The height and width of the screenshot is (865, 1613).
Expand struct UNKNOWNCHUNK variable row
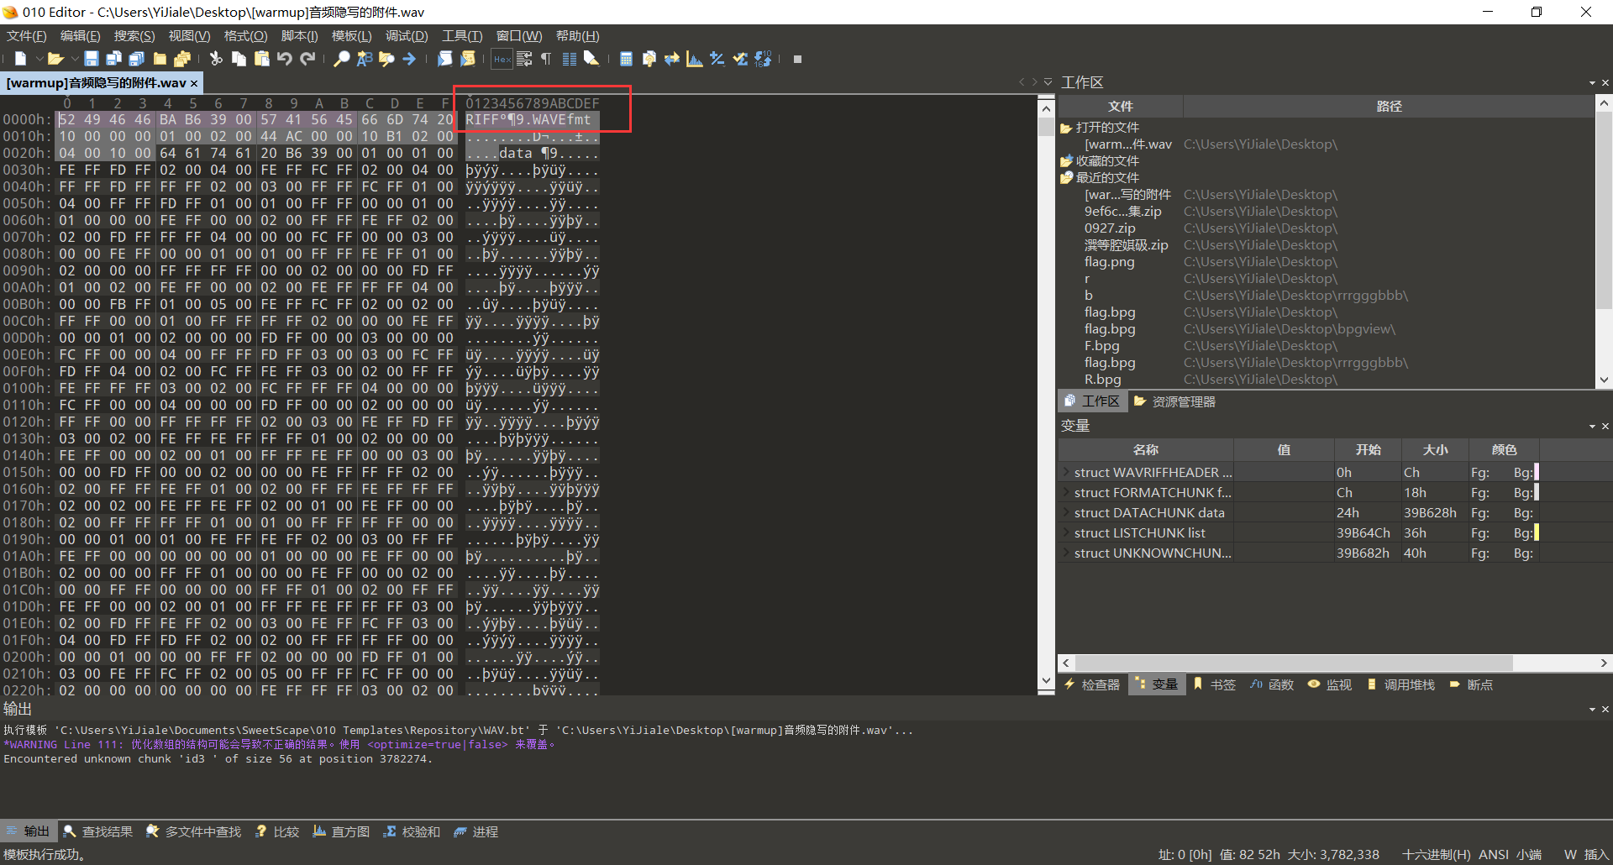1066,553
